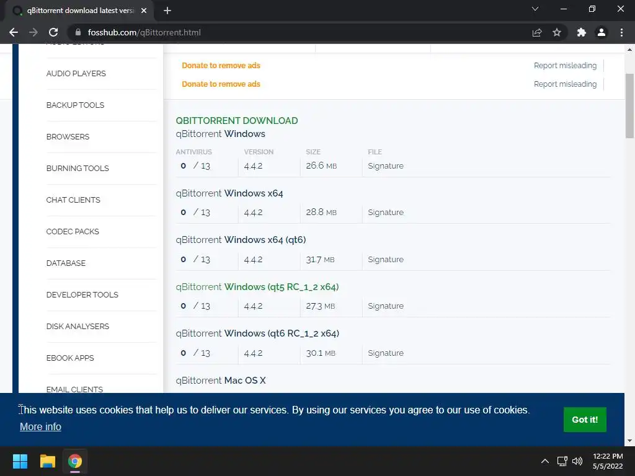Open the Chrome profile icon
Viewport: 635px width, 476px height.
point(602,32)
